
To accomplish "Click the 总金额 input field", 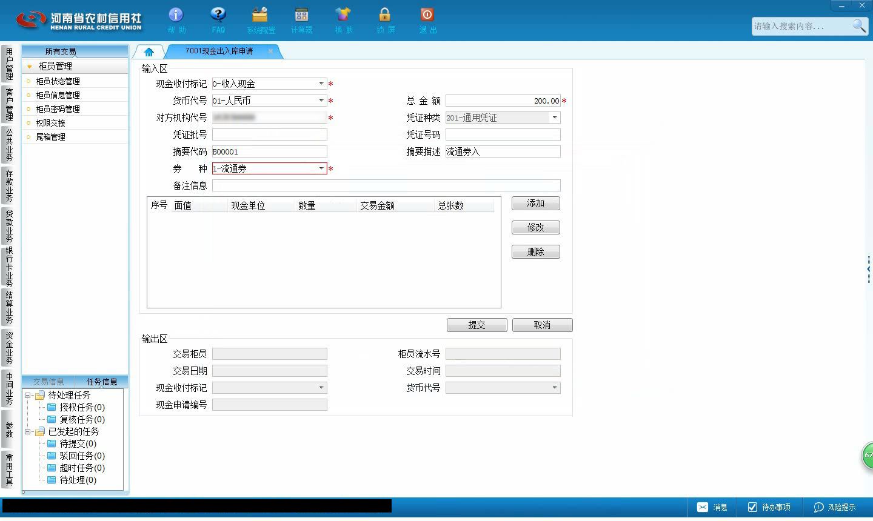I will [503, 101].
